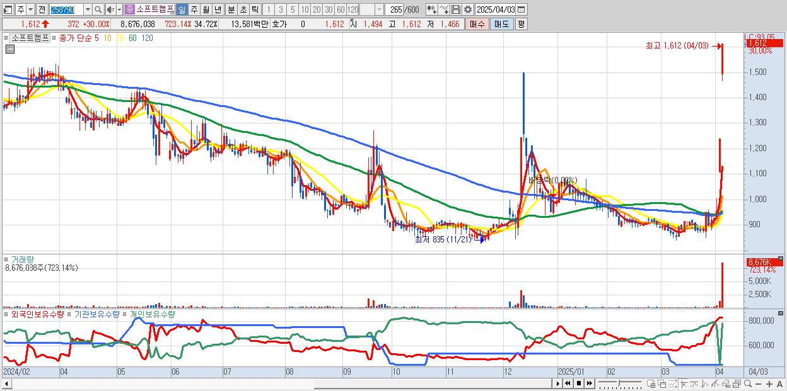Click the A text auto-scale icon
Image resolution: width=787 pixels, height=391 pixels.
(x=779, y=384)
